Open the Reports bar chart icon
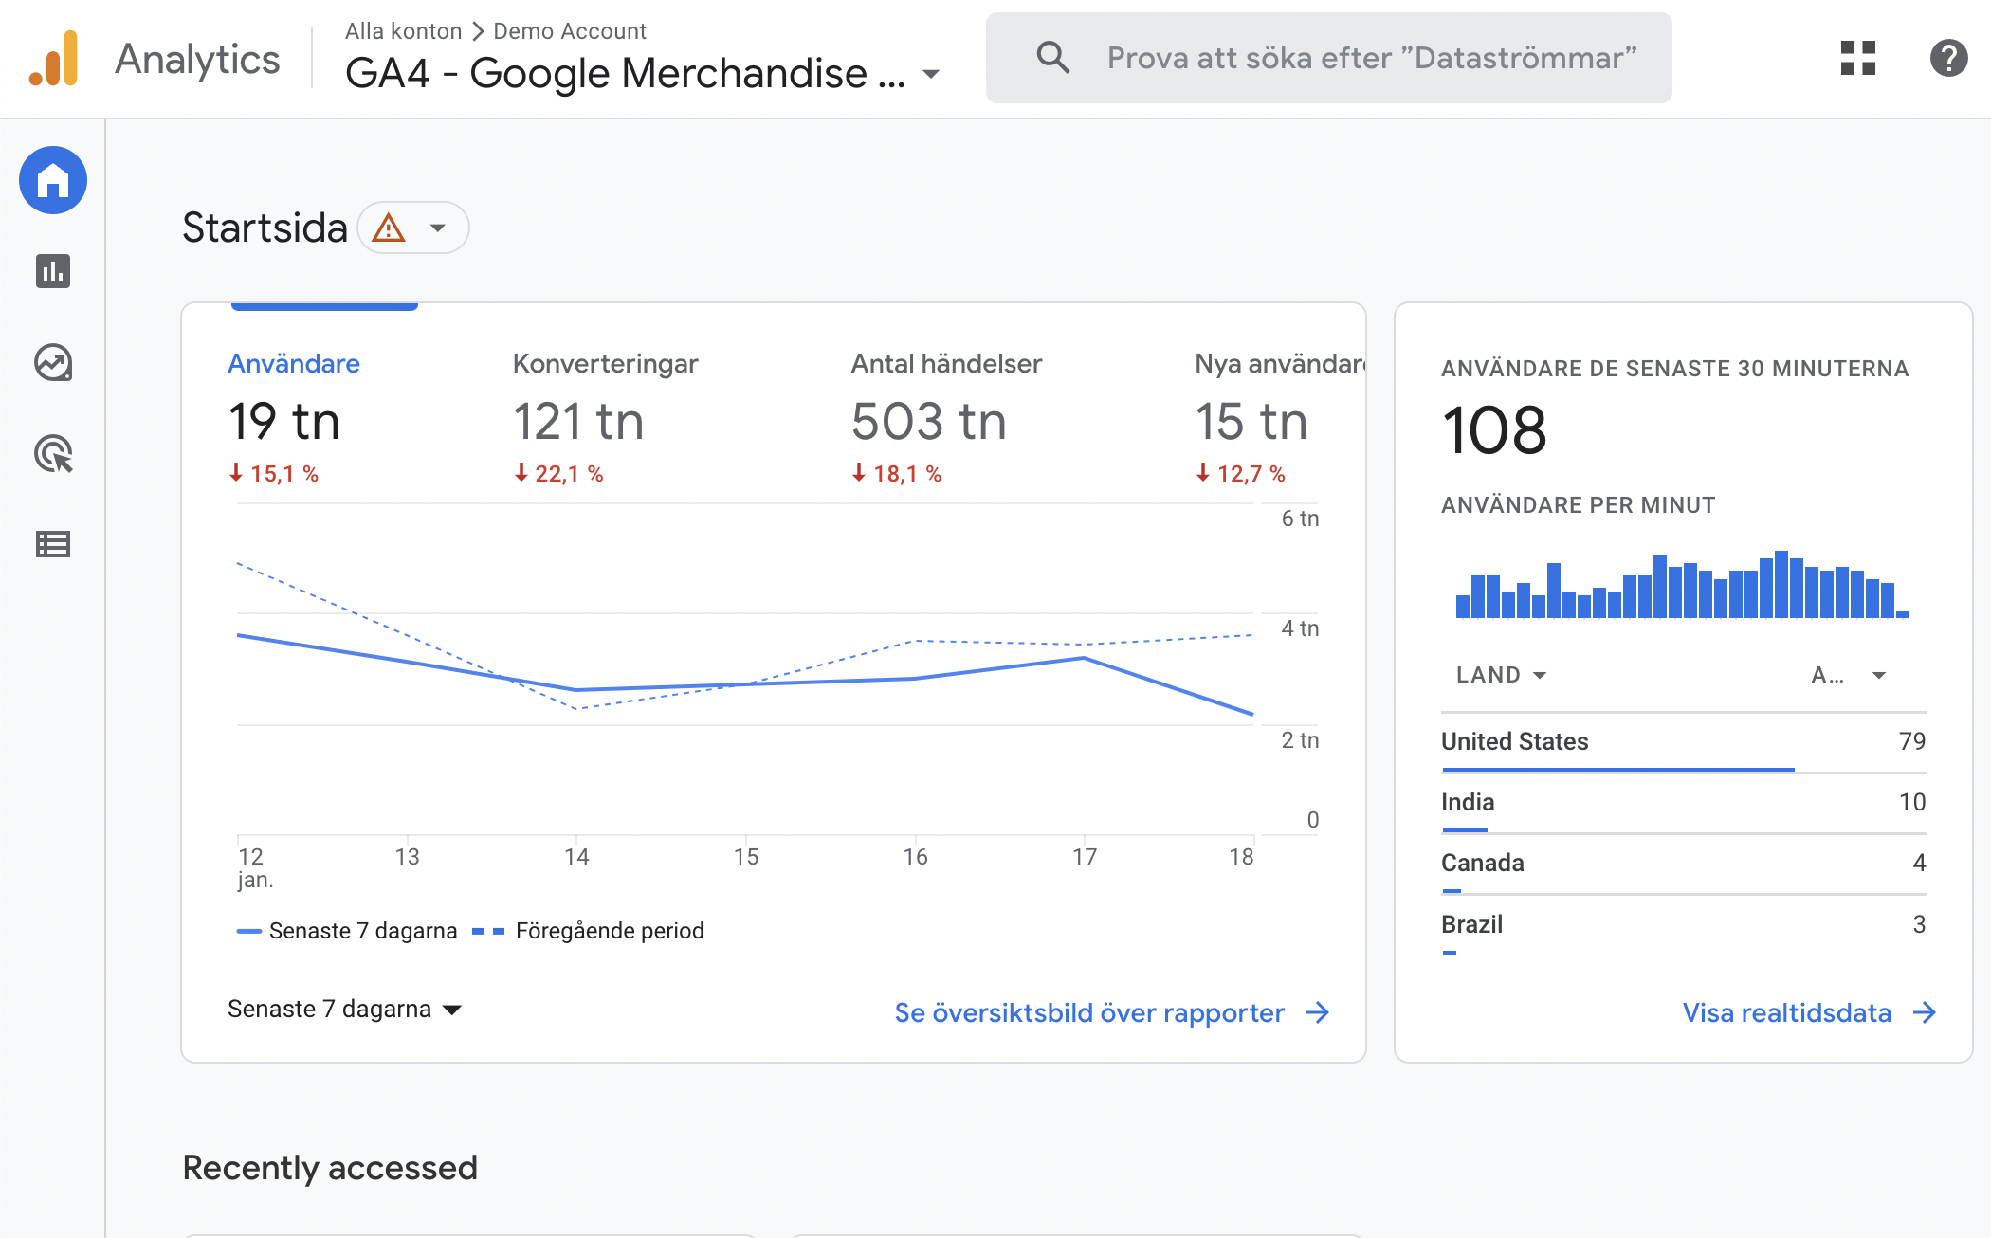Viewport: 1991px width, 1238px height. (x=53, y=271)
